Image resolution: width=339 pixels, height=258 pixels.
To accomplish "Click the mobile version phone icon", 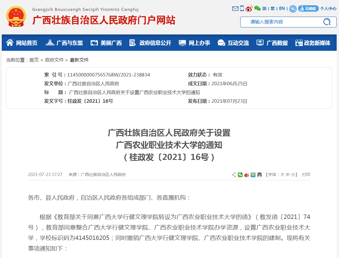I will pos(242,8).
